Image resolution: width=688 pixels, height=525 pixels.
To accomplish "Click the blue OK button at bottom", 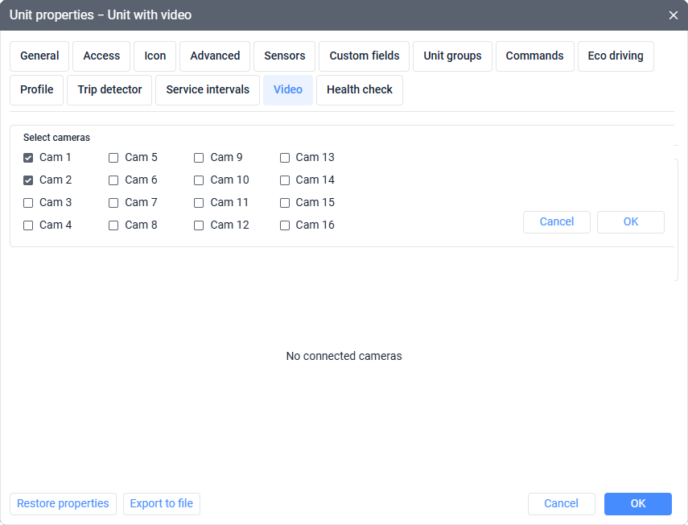I will click(x=638, y=504).
